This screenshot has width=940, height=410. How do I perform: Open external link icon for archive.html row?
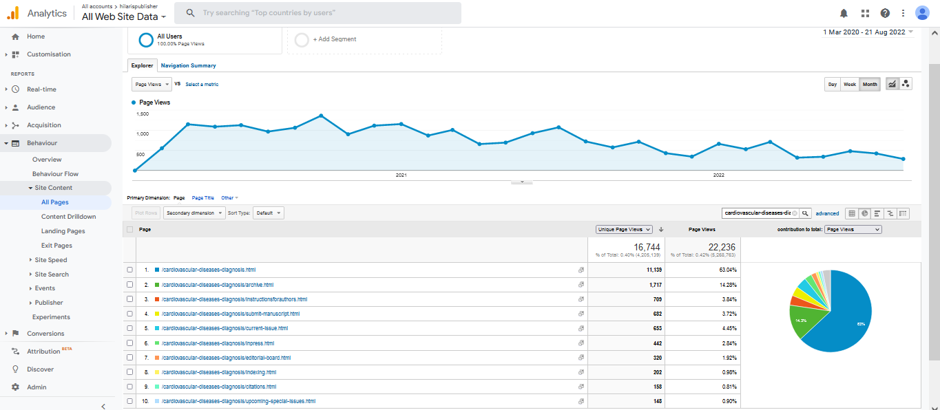(581, 285)
